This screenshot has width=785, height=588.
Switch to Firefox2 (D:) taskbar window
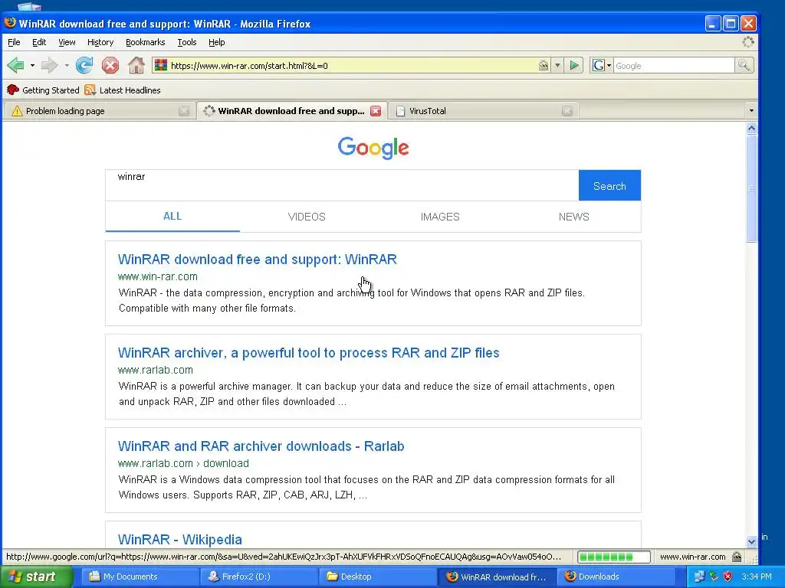[x=258, y=577]
